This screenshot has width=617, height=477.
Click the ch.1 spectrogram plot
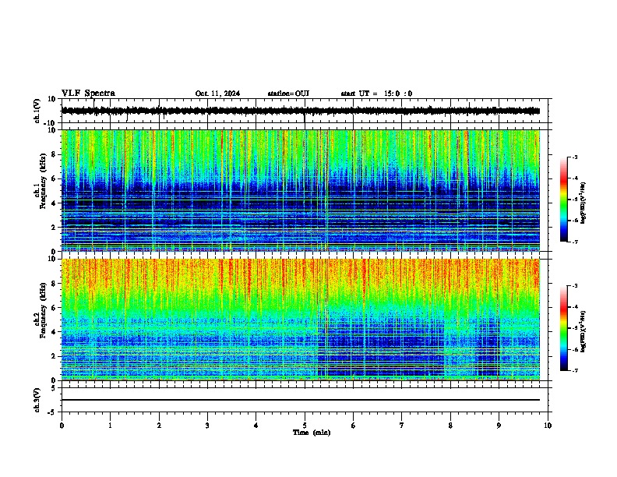[x=301, y=190]
